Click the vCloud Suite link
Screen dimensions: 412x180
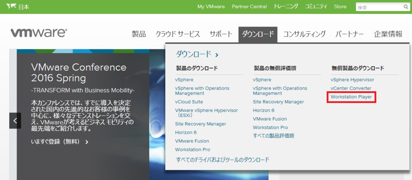(189, 102)
